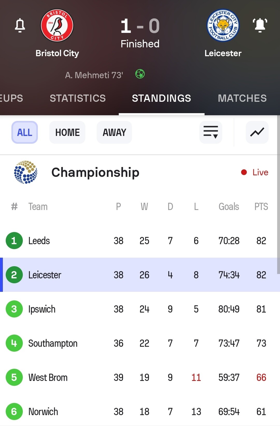The width and height of the screenshot is (280, 426).
Task: Tap Norwich position 6 badge
Action: click(14, 411)
